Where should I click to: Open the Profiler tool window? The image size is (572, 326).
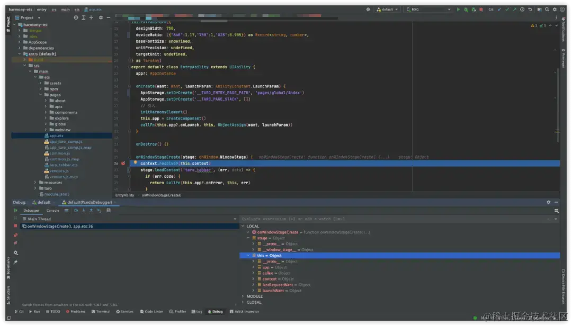coord(177,312)
